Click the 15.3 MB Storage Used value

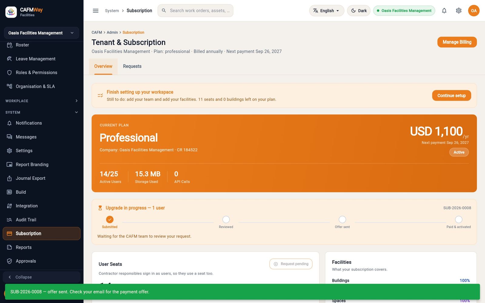coord(148,174)
